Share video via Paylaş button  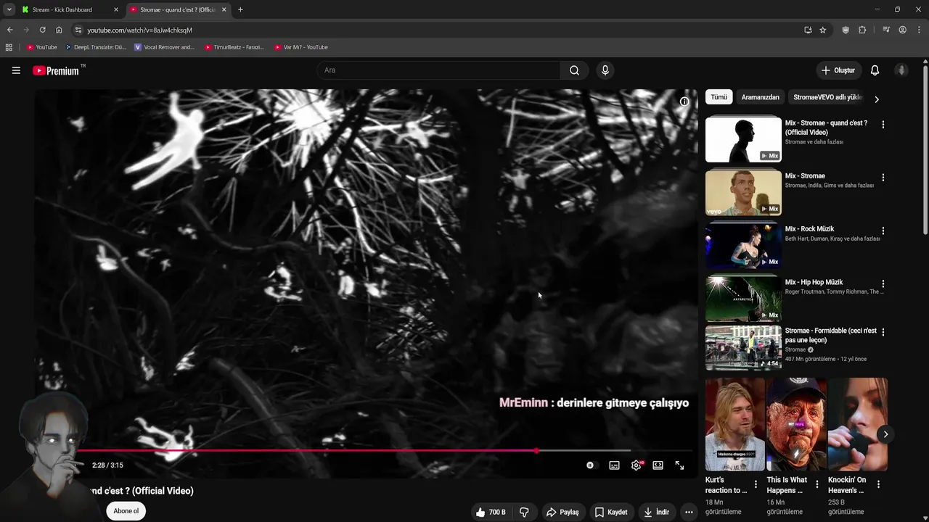(562, 512)
